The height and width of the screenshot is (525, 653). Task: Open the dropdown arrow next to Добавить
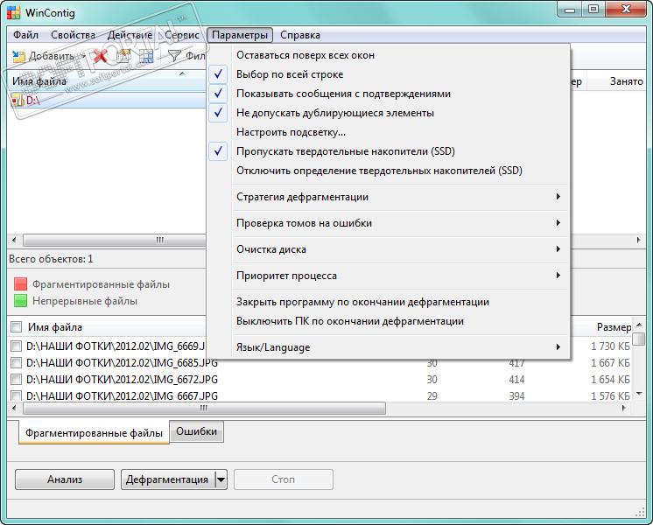(84, 57)
